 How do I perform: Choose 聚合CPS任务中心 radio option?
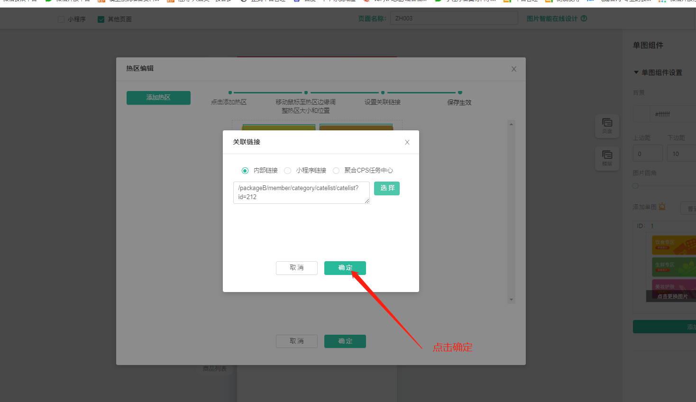click(336, 171)
